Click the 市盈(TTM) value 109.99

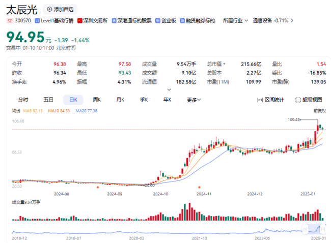point(253,82)
